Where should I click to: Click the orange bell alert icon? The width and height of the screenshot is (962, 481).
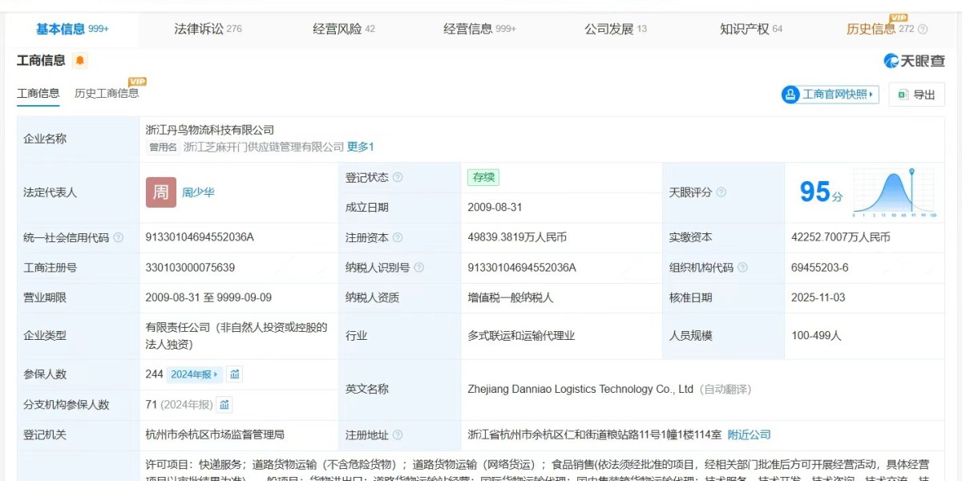click(79, 61)
